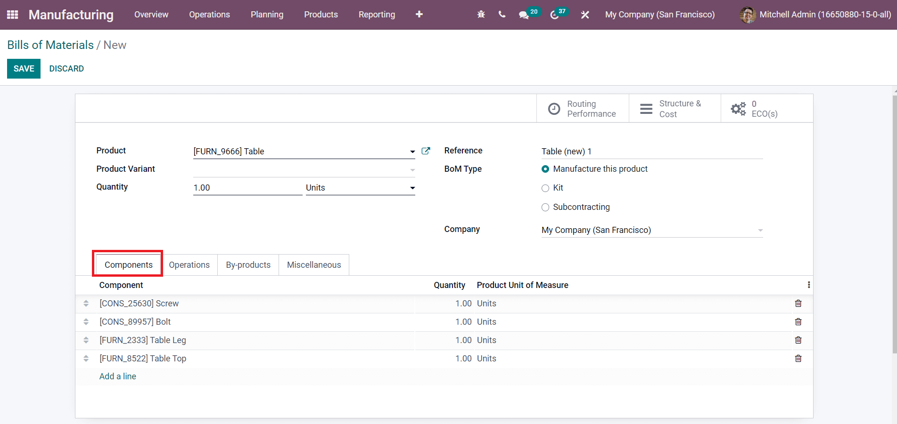Open the apps grid menu icon
This screenshot has height=424, width=897.
click(13, 15)
